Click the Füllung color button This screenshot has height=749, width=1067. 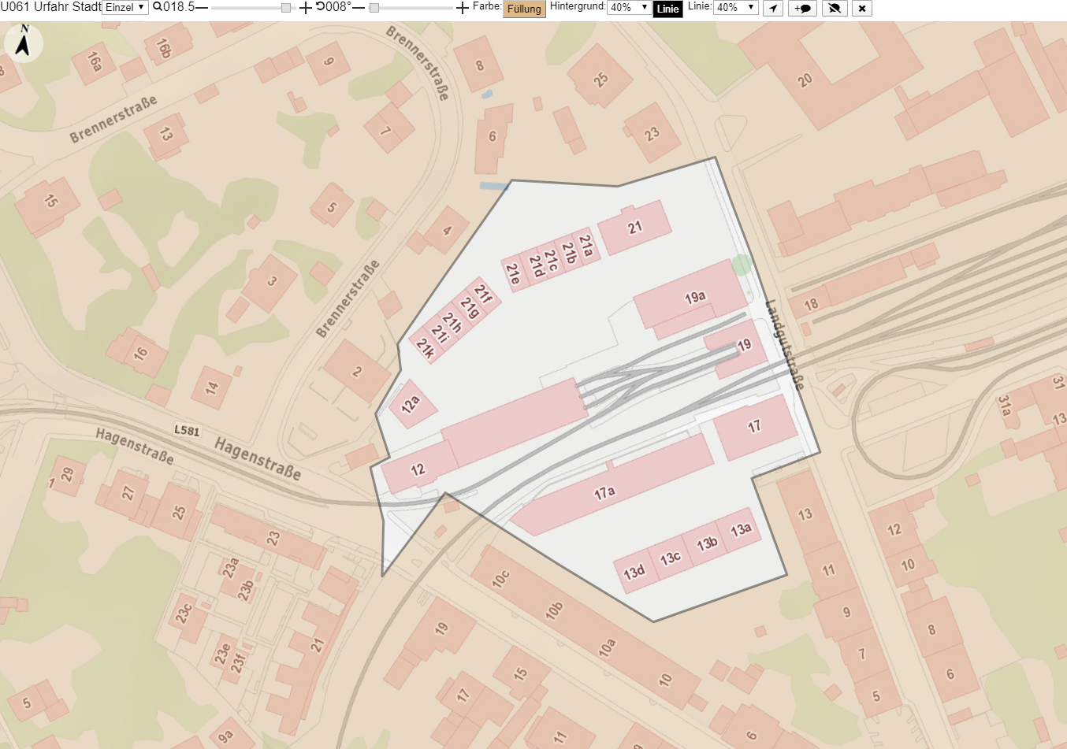(x=524, y=9)
